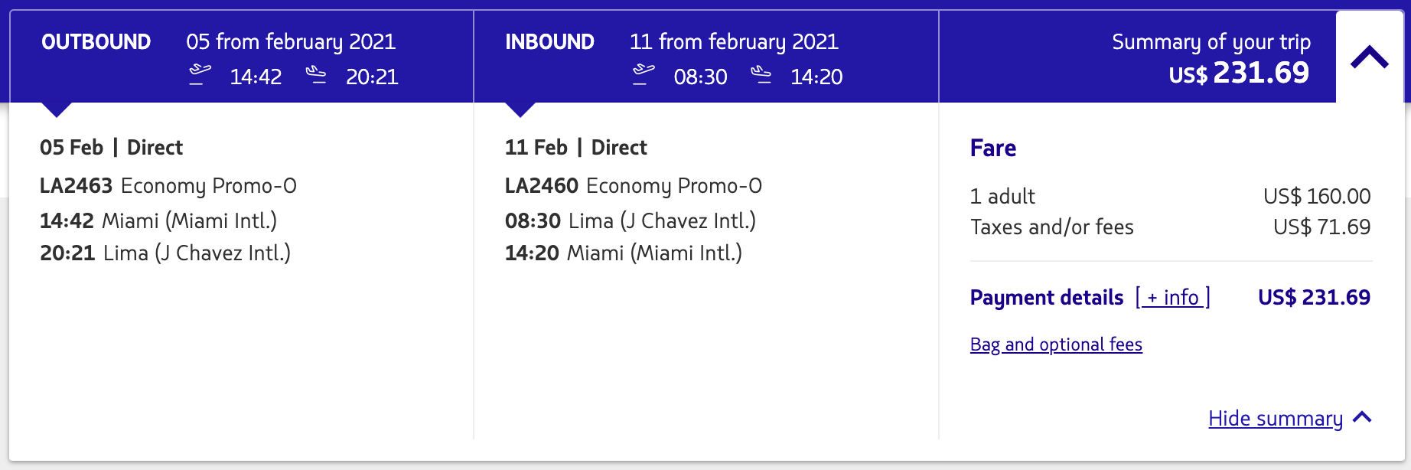Open Bag and optional fees link

pos(1056,344)
